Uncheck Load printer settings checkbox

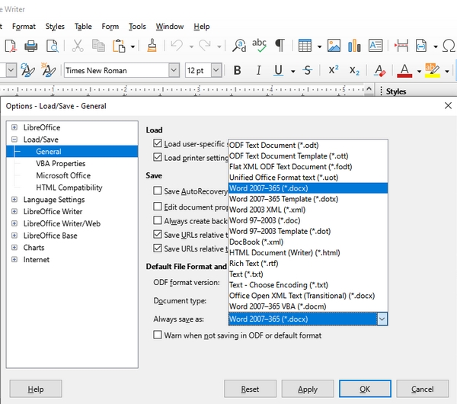click(158, 157)
